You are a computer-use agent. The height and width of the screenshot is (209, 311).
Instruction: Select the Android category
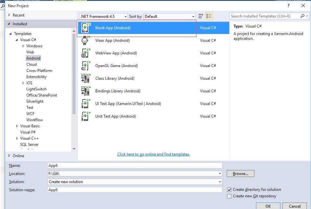[x=33, y=58]
